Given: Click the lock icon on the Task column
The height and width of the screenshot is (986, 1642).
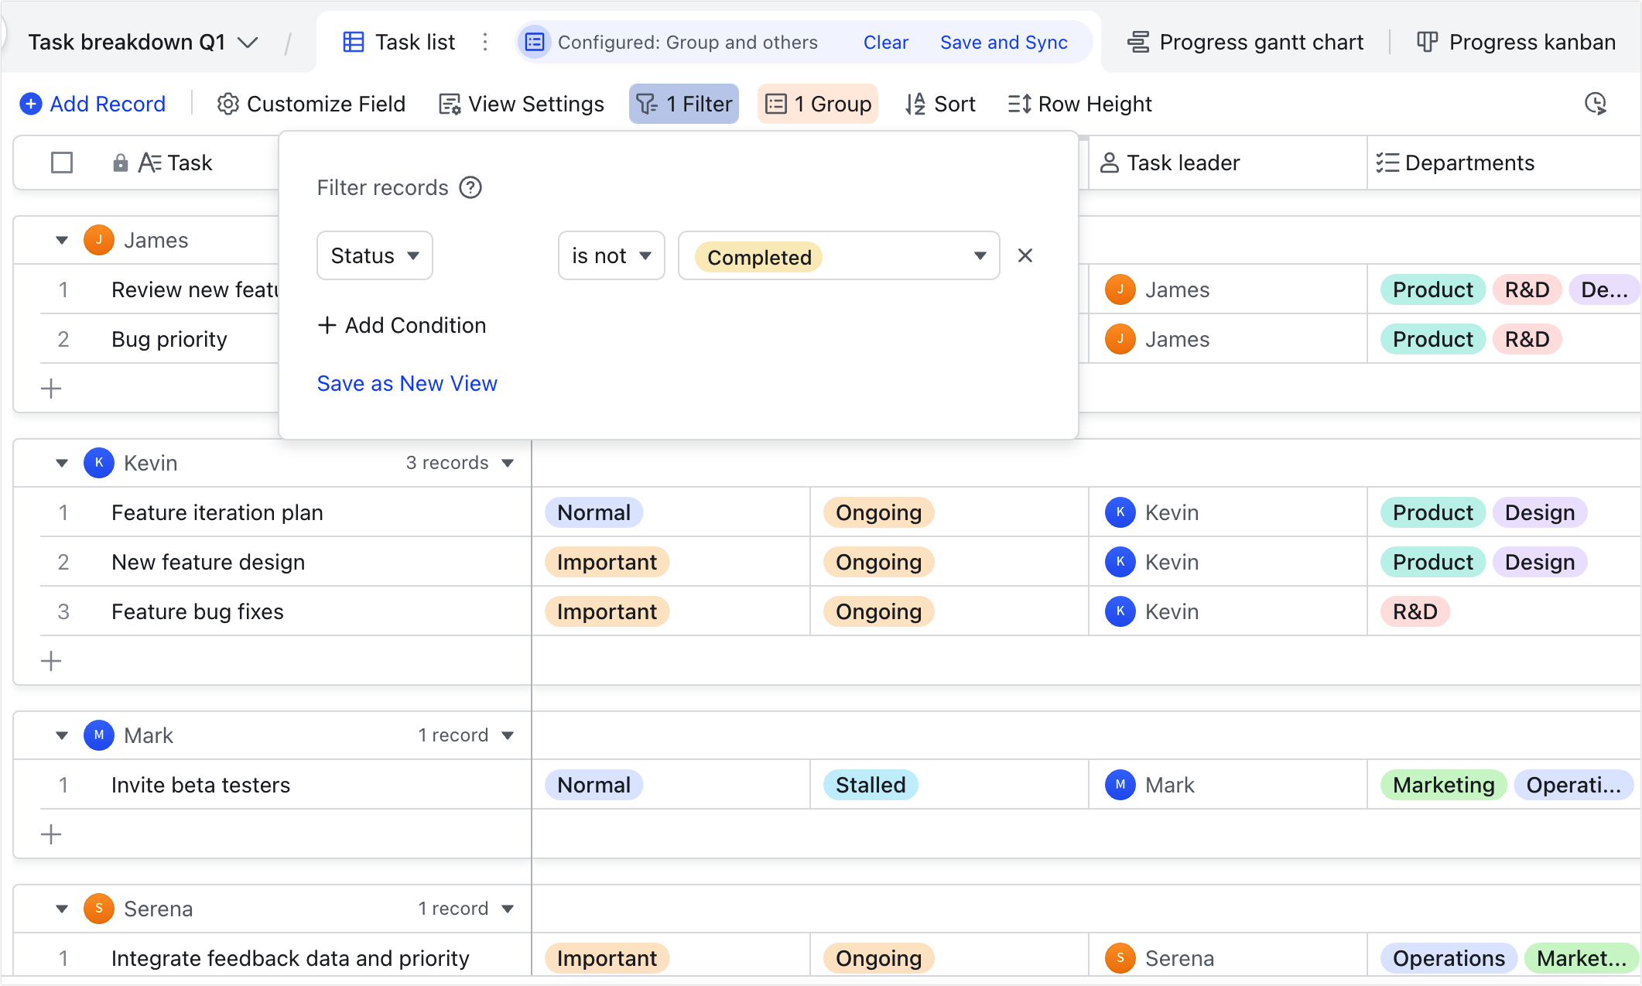Looking at the screenshot, I should 120,163.
